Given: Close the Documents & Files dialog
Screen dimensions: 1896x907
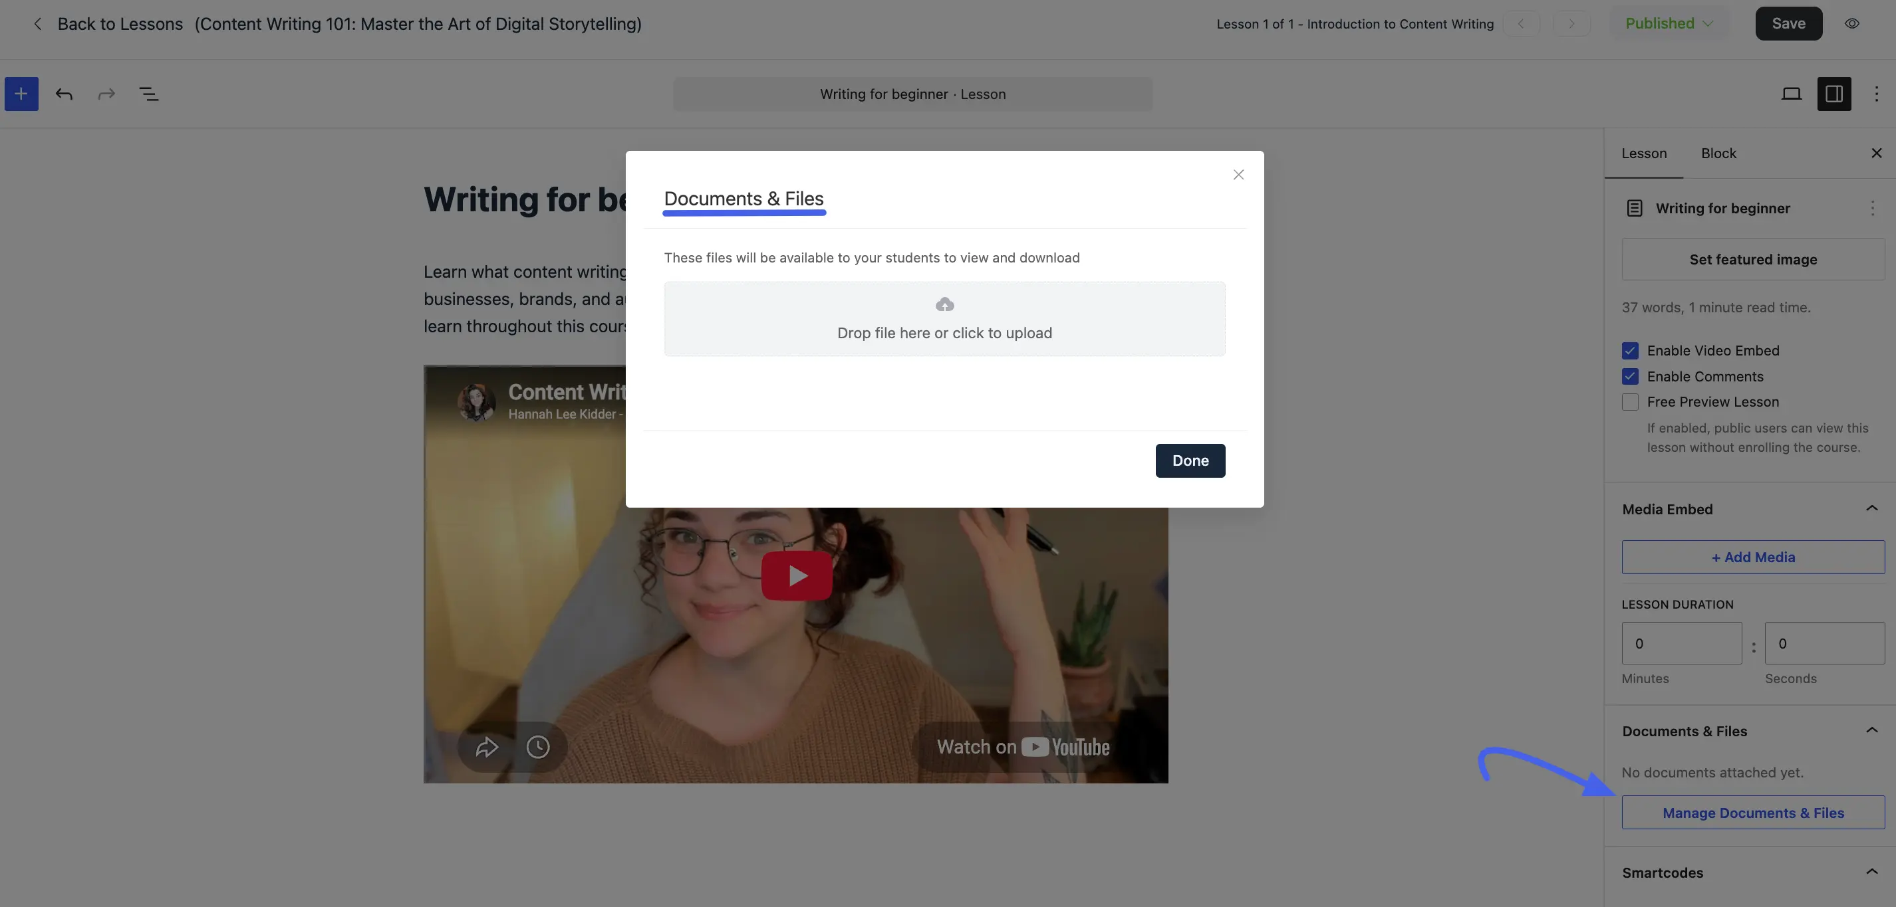Looking at the screenshot, I should pyautogui.click(x=1239, y=174).
